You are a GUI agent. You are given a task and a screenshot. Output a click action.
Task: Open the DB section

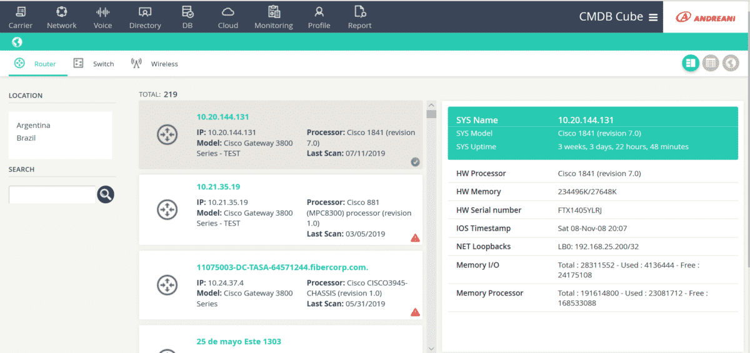[187, 17]
